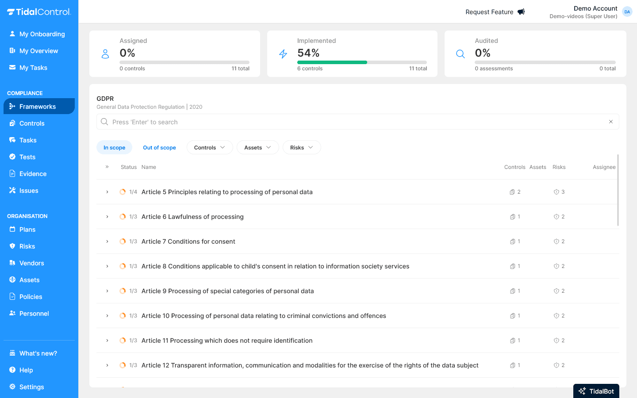This screenshot has height=398, width=637.
Task: Open the Policies page from sidebar
Action: [x=31, y=296]
